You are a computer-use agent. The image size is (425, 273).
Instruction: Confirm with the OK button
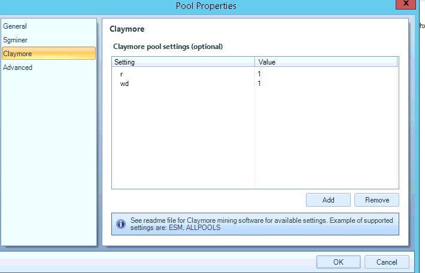click(338, 262)
